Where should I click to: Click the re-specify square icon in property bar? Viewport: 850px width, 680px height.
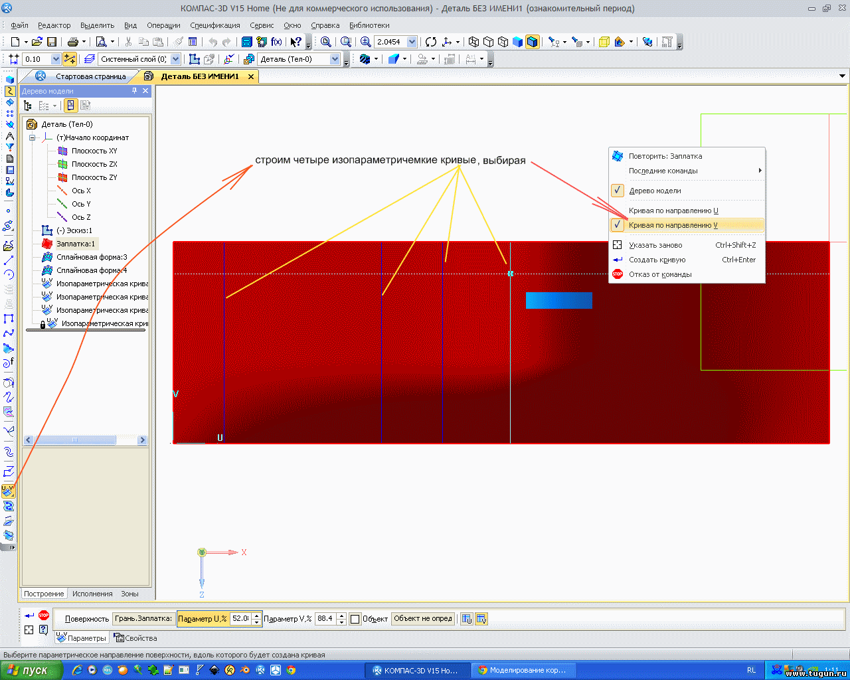pos(29,630)
